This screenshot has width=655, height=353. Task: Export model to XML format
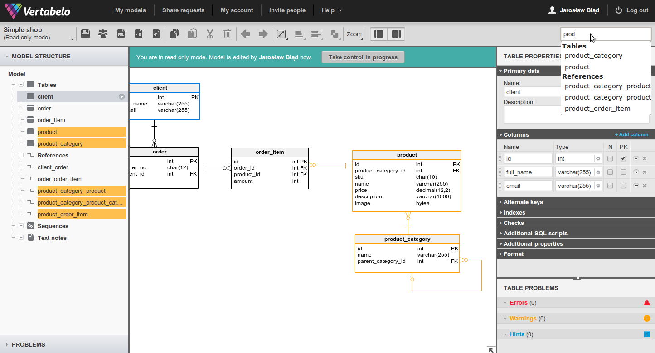(156, 33)
